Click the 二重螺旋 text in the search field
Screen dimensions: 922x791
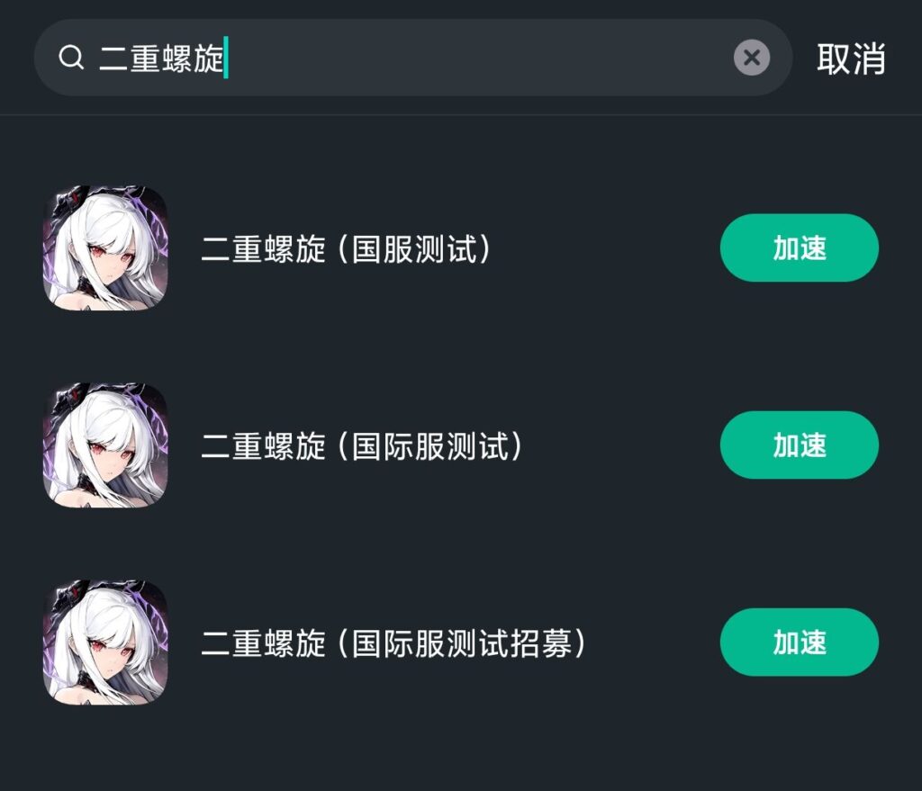(x=161, y=58)
